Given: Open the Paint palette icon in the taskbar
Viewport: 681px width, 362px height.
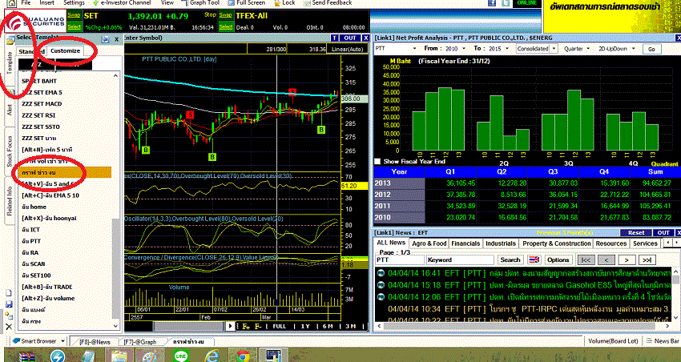Looking at the screenshot, I should (149, 356).
